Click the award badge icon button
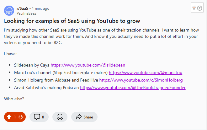 point(60,117)
